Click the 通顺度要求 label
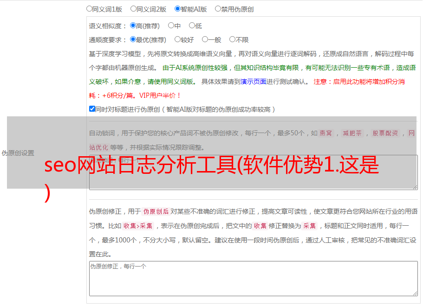 click(x=108, y=40)
